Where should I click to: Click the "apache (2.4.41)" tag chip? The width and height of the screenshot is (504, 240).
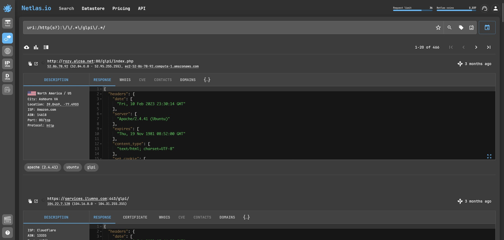coord(42,167)
